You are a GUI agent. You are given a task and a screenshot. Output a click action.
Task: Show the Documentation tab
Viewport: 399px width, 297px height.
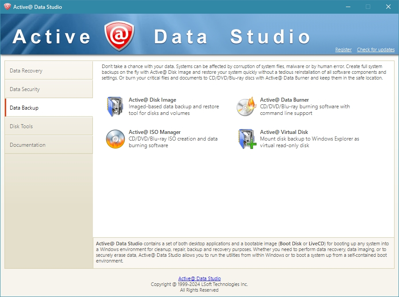pyautogui.click(x=49, y=145)
